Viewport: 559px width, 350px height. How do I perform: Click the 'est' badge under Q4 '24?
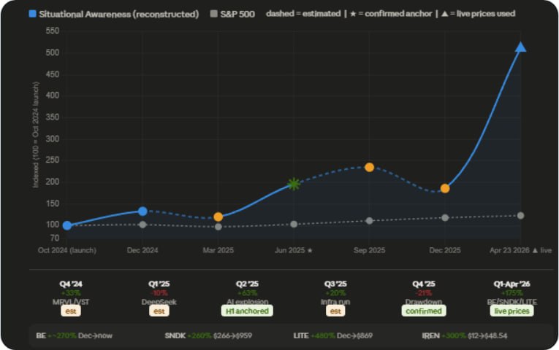[x=71, y=311]
